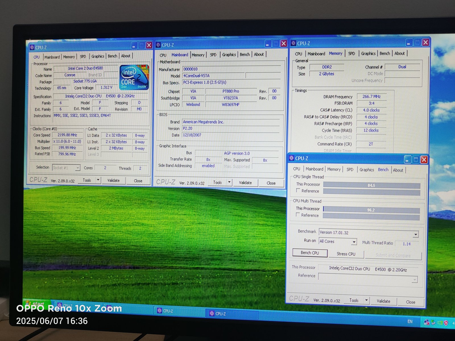
Task: Click the Submit and Compare button
Action: coord(393,255)
